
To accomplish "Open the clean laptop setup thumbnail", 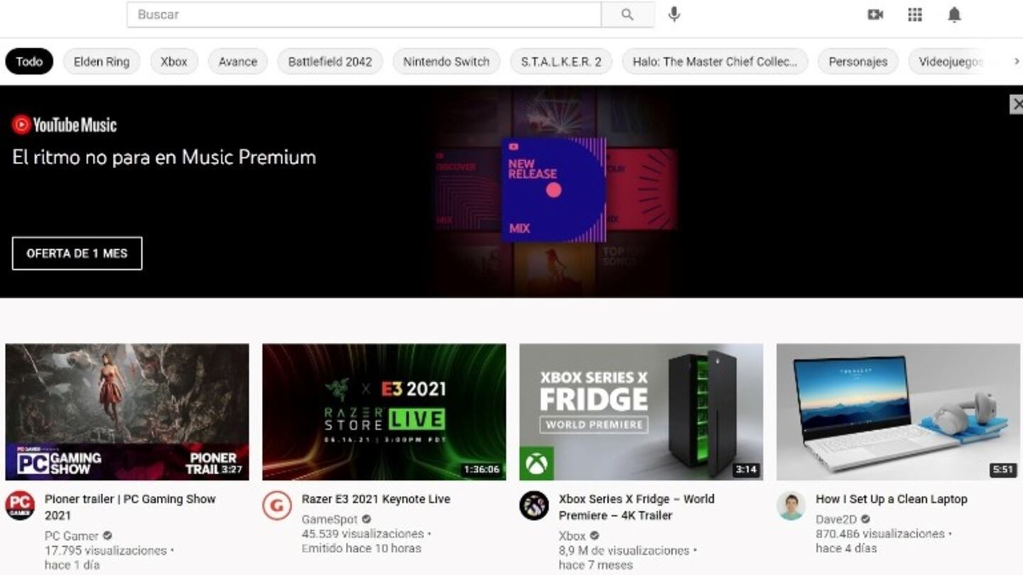I will click(x=899, y=412).
